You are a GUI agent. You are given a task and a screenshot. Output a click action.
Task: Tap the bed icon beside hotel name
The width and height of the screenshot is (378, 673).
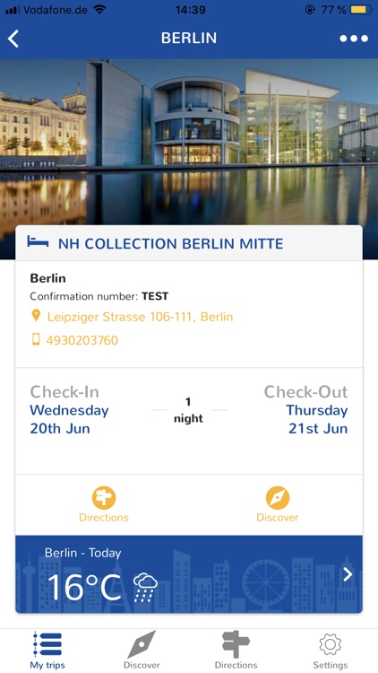38,242
